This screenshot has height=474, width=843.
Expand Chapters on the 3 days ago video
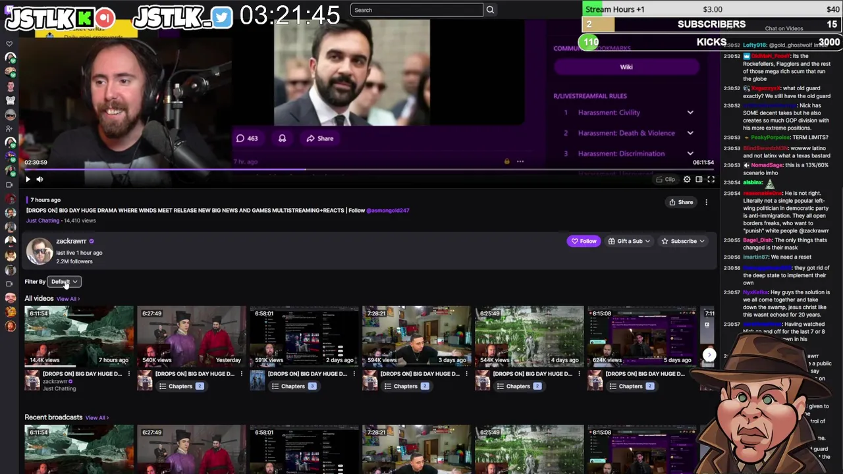[406, 386]
